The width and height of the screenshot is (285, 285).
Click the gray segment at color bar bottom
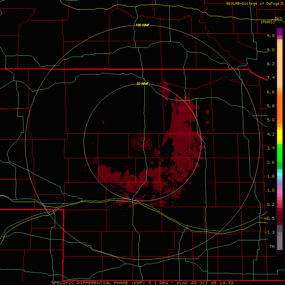point(280,242)
